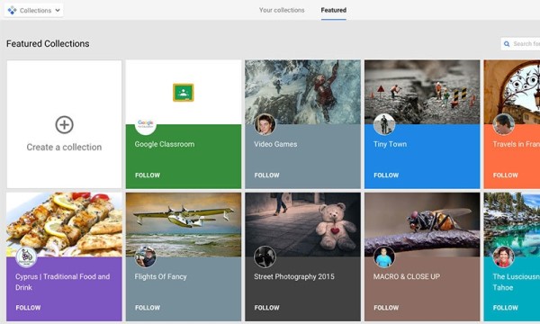Follow the Video Games collection
This screenshot has width=540, height=324.
pyautogui.click(x=267, y=175)
